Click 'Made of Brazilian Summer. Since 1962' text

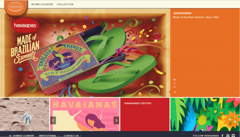196,17
